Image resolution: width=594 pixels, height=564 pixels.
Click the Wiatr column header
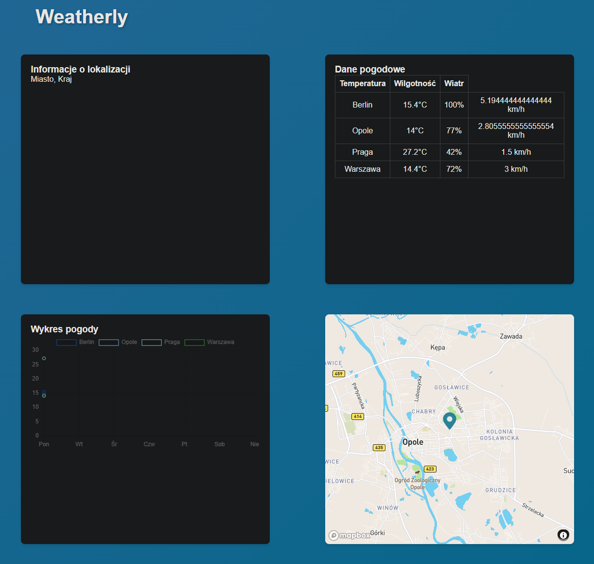tap(454, 84)
